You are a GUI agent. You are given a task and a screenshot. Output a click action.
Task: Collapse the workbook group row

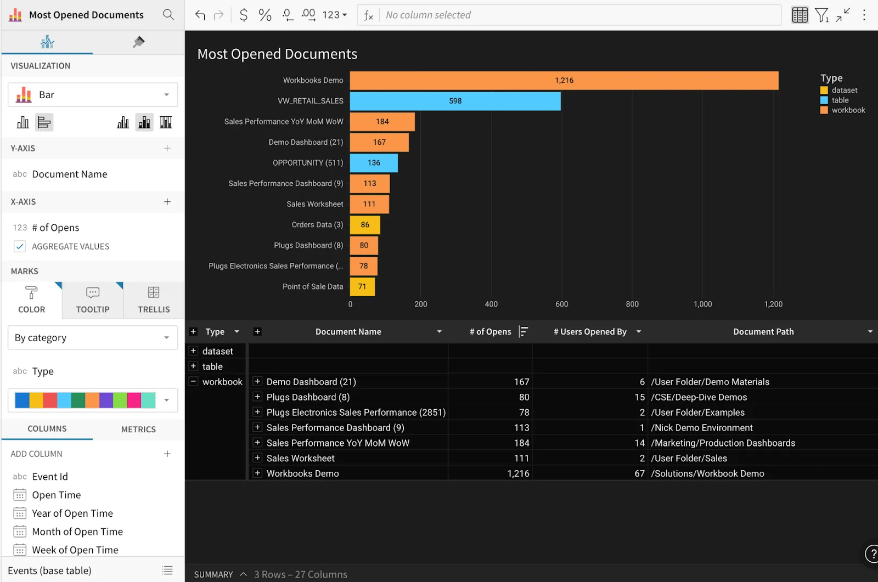point(193,381)
